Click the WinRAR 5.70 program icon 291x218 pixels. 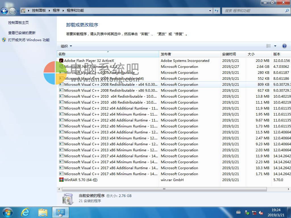tap(61, 179)
